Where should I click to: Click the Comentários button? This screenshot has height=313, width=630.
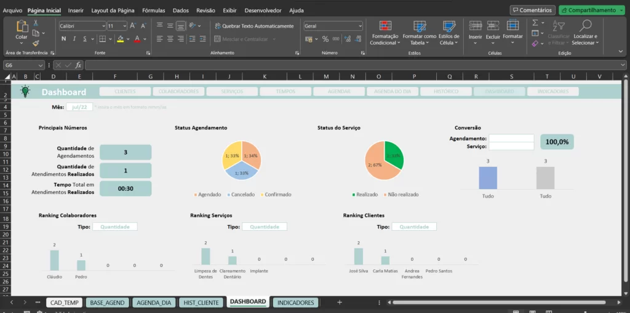tap(533, 10)
